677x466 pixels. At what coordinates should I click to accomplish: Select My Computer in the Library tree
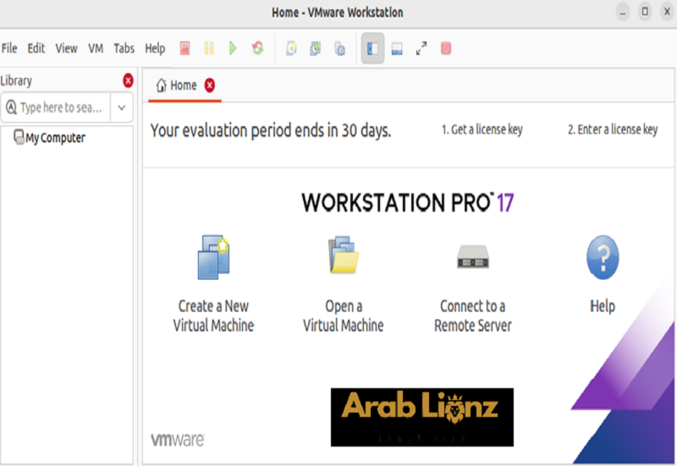point(55,138)
